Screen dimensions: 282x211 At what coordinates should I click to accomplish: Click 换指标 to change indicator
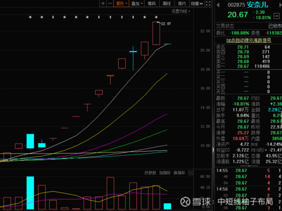[179, 173]
